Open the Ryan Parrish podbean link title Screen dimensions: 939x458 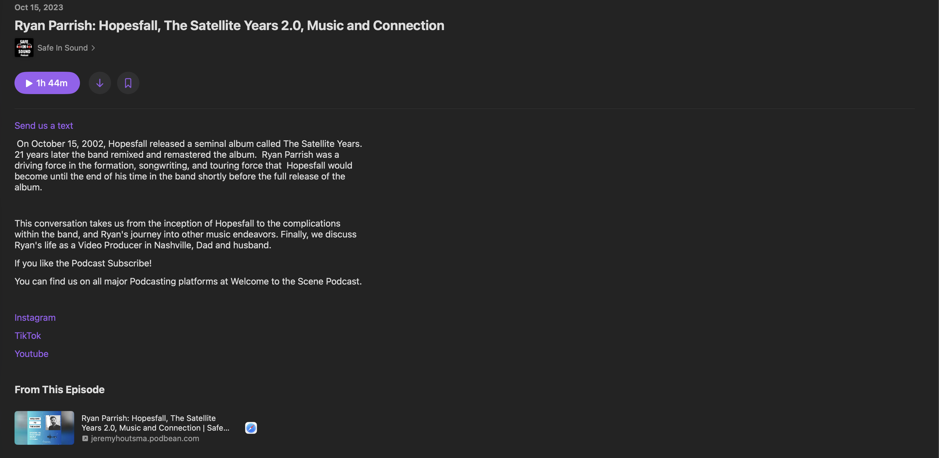(x=155, y=423)
